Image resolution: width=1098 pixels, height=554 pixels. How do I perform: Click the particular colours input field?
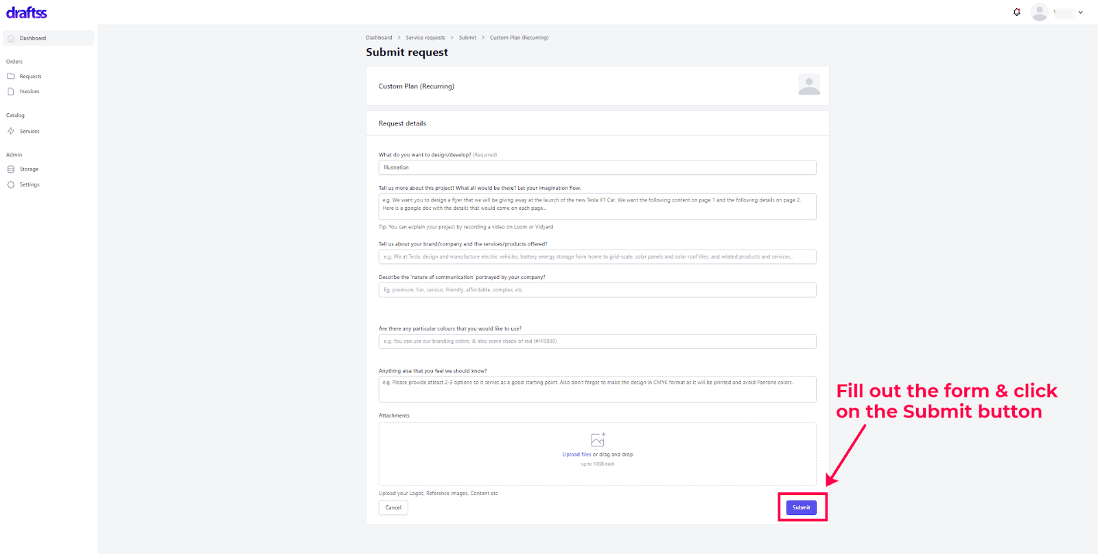pos(597,341)
